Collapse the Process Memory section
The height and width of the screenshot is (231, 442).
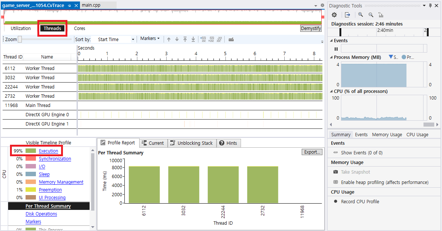tap(331, 57)
